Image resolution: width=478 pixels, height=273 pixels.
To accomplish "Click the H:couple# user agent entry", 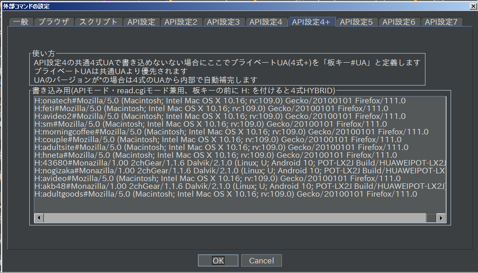I will click(218, 140).
